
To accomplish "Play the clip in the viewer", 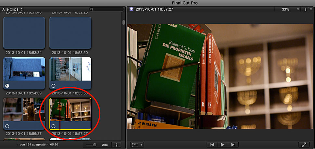I will coord(223,145).
